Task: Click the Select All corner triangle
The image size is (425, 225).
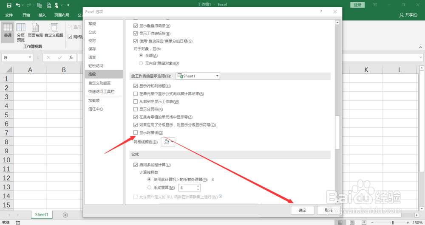Action: click(x=9, y=70)
